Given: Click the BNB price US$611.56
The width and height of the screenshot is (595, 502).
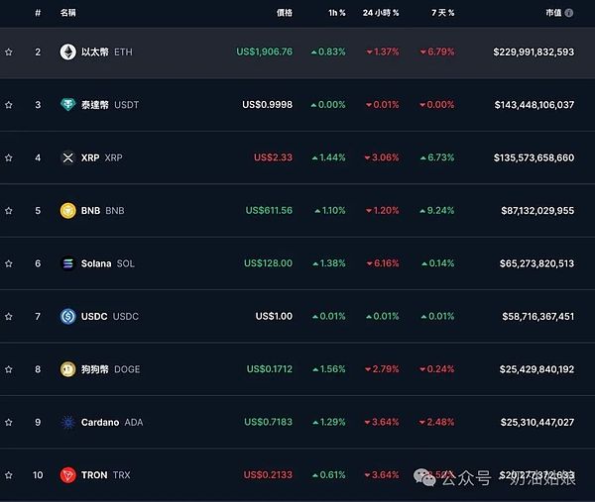Looking at the screenshot, I should click(269, 210).
